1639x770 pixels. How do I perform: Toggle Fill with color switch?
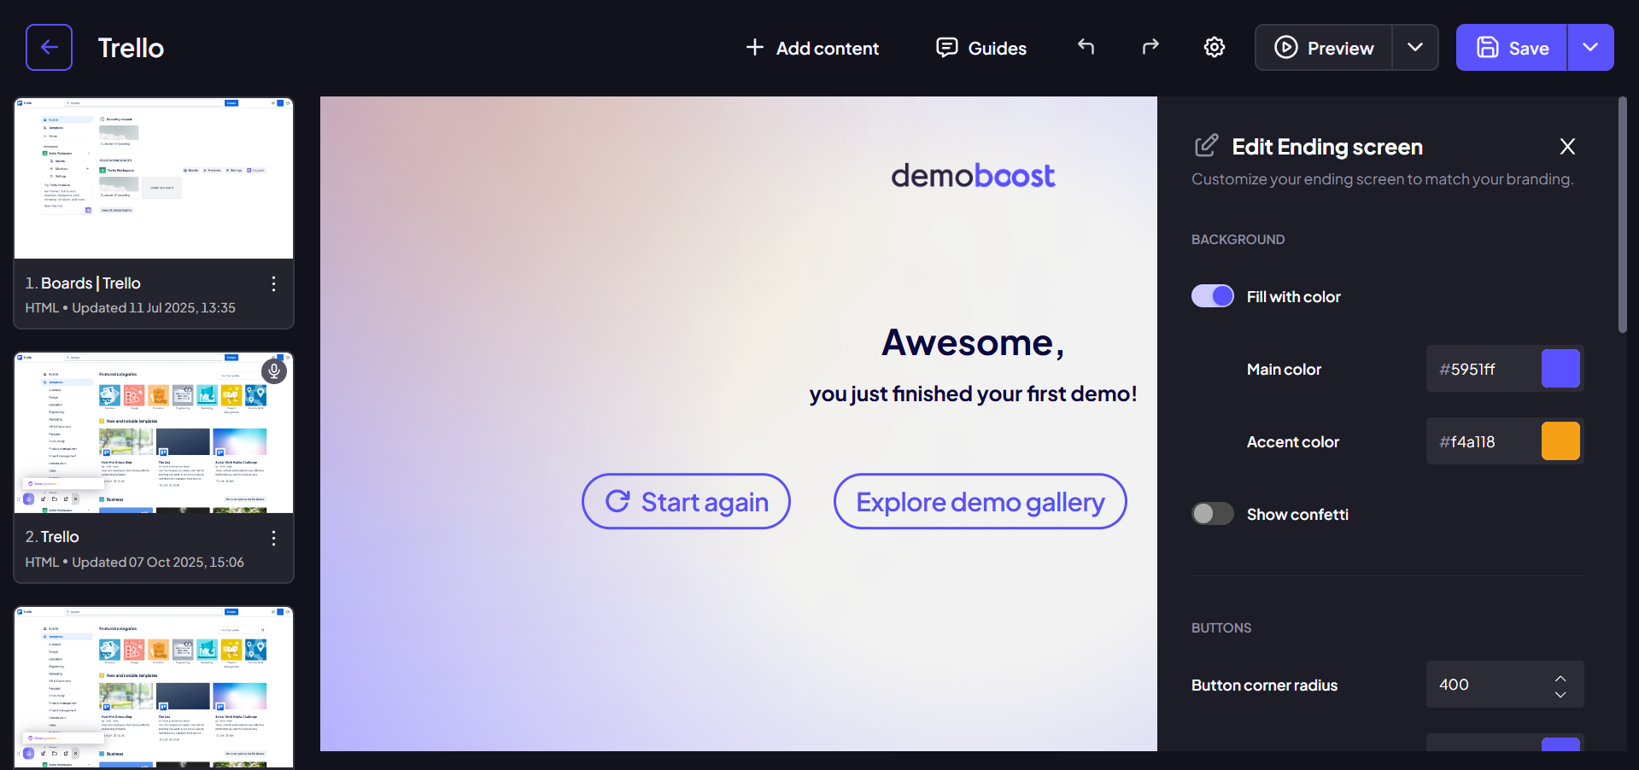1213,296
